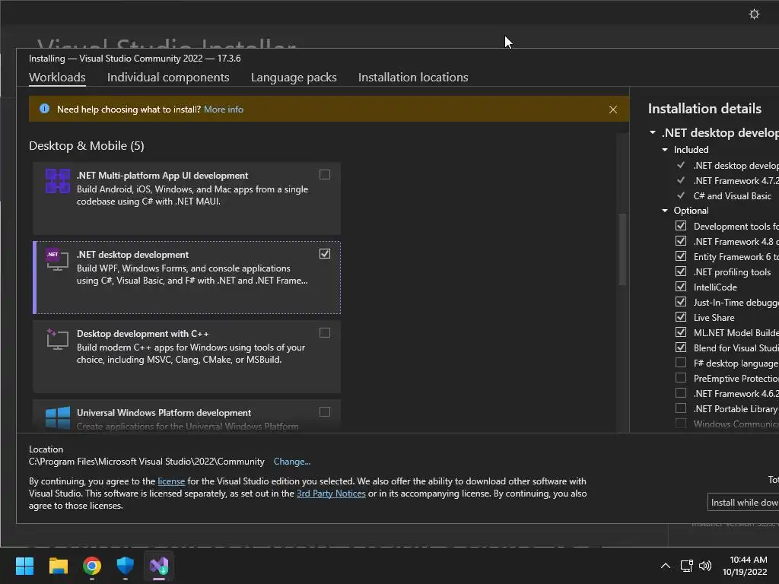Switch to the Individual components tab

click(168, 77)
